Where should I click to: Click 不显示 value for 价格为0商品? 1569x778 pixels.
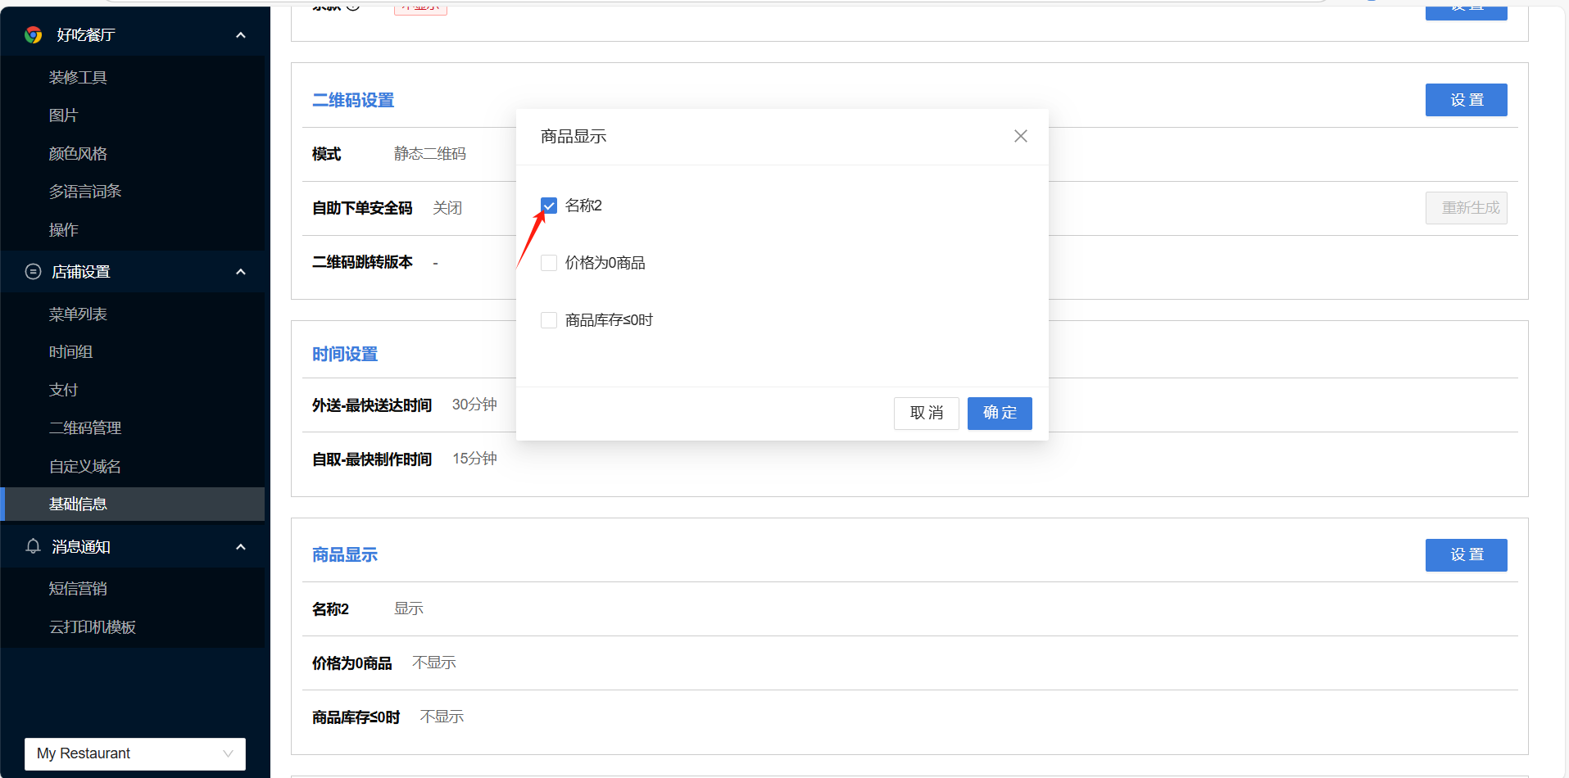[x=434, y=663]
